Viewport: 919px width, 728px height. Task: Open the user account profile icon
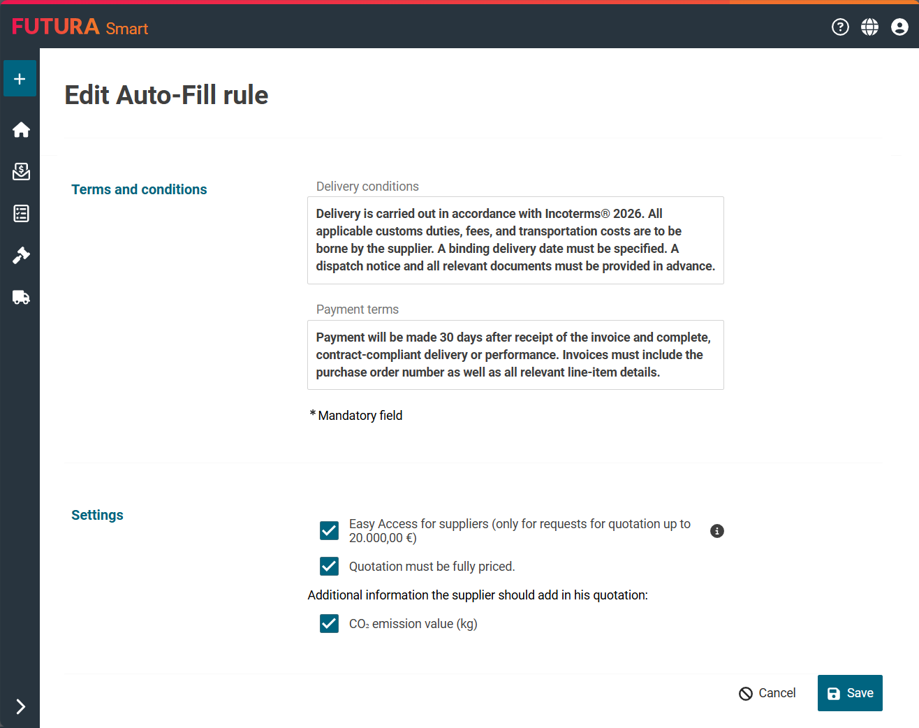(899, 27)
